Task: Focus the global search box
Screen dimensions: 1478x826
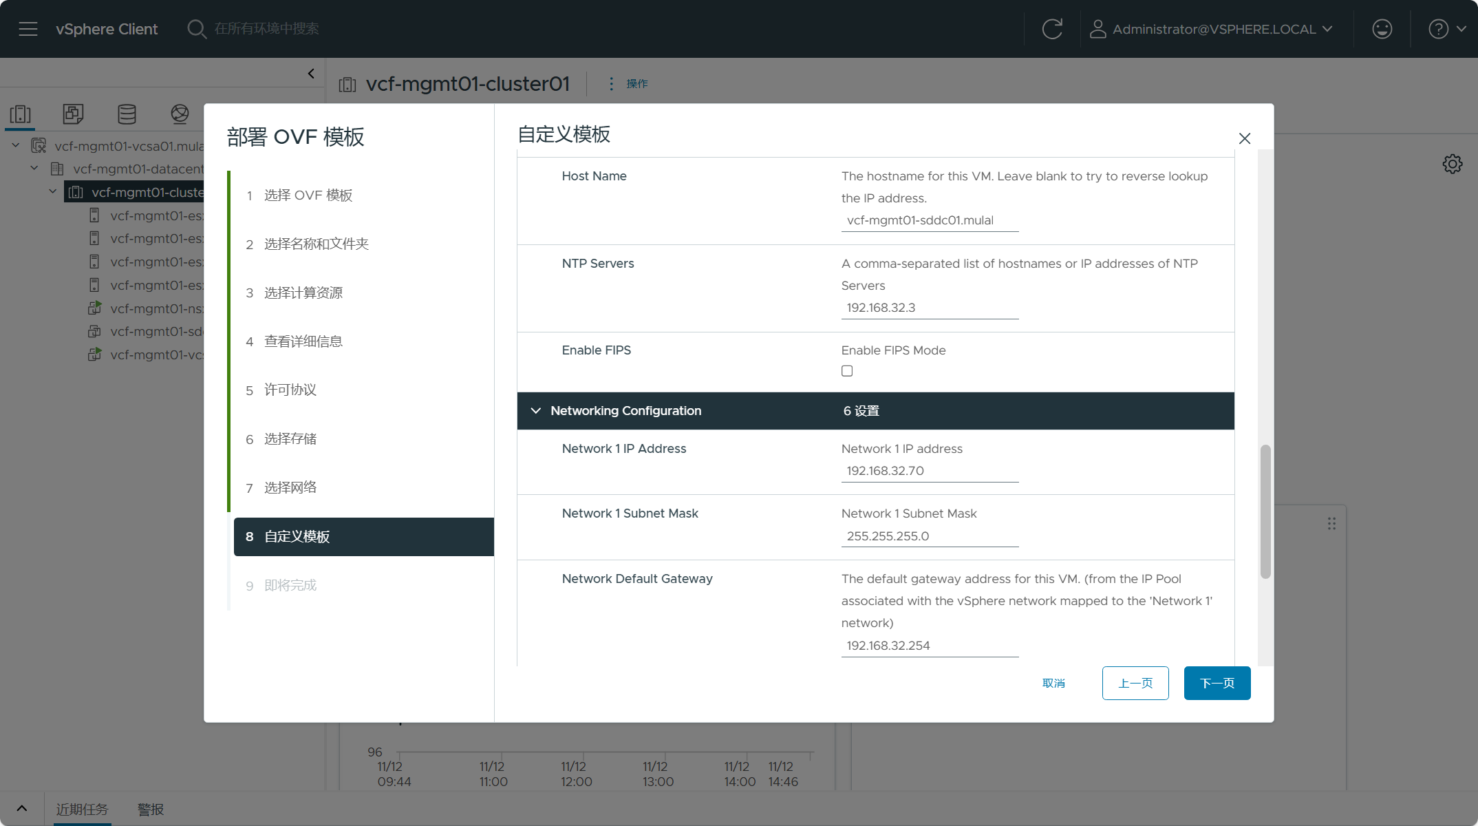Action: coord(267,29)
